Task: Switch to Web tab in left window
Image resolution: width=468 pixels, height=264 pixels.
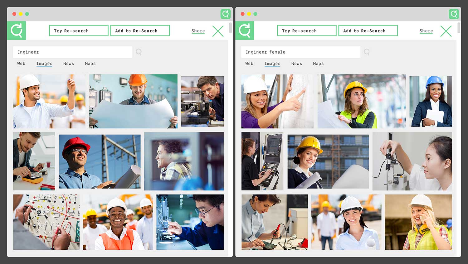Action: coord(21,64)
